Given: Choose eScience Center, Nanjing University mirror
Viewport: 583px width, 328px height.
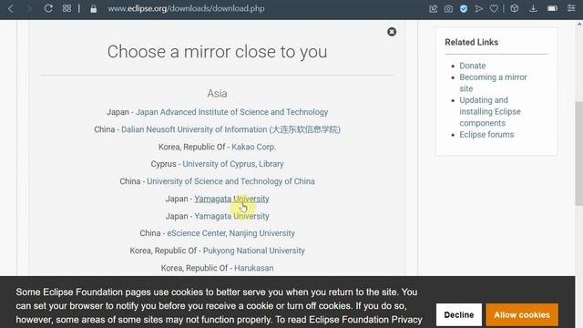Looking at the screenshot, I should [x=230, y=233].
